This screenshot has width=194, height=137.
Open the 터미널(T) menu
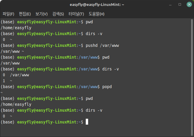click(76, 14)
